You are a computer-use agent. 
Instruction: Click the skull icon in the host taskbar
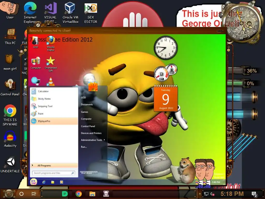tap(106, 194)
